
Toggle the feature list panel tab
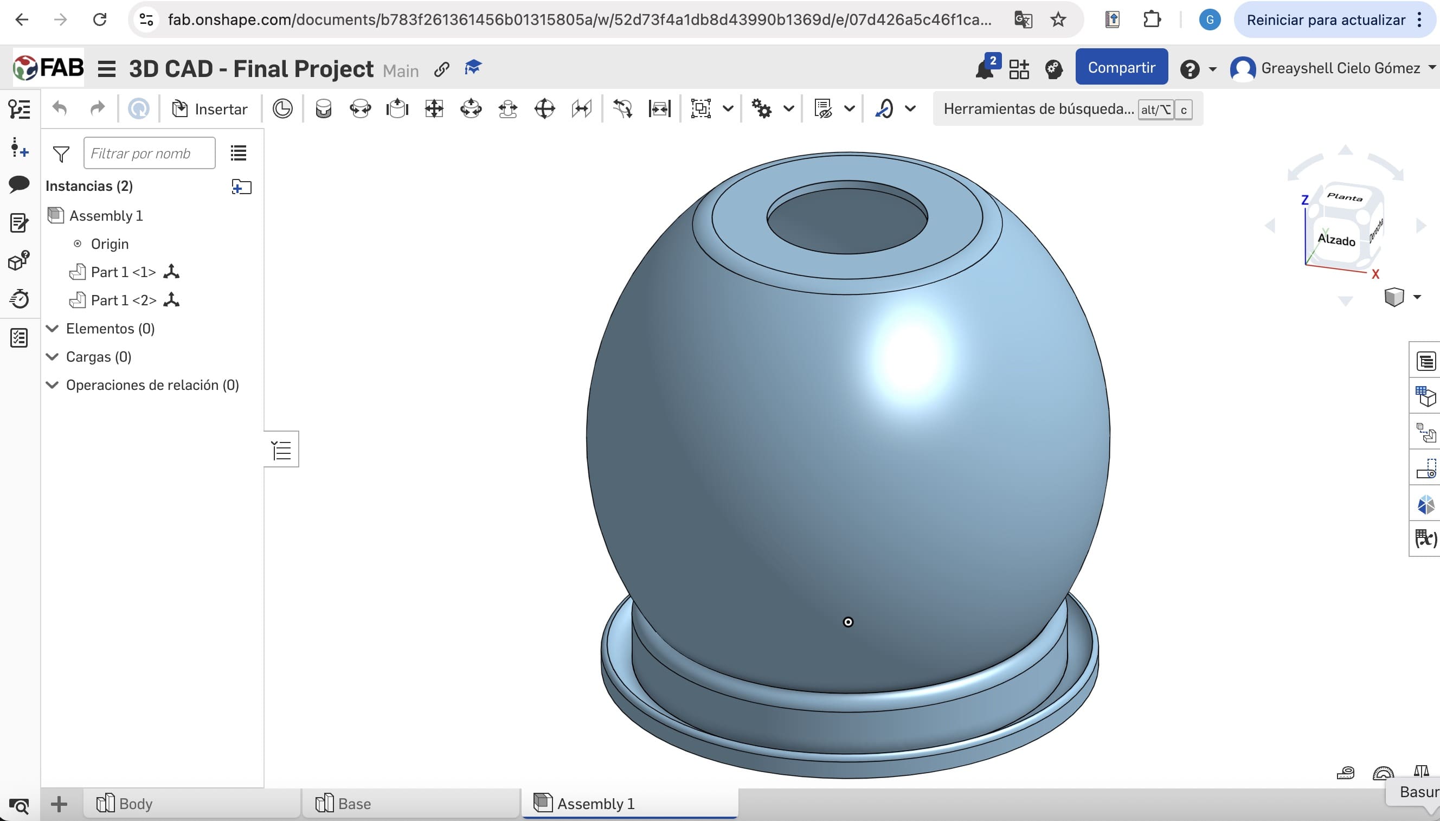click(281, 450)
